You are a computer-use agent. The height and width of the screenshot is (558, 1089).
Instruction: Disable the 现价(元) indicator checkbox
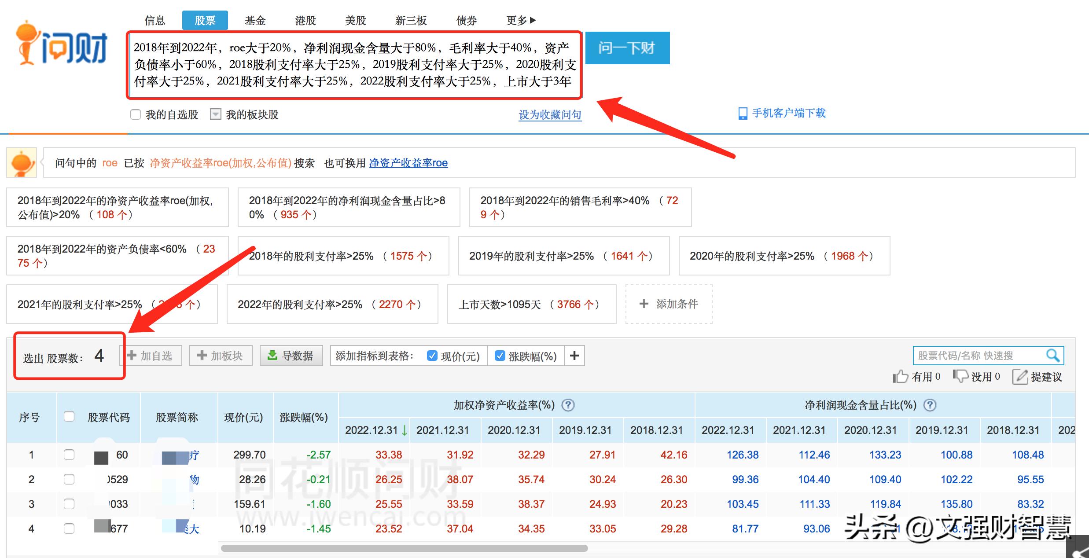coord(432,356)
